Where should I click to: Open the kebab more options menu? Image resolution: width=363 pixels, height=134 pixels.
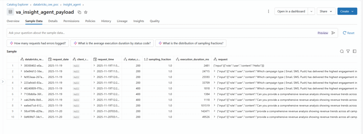(x=269, y=11)
